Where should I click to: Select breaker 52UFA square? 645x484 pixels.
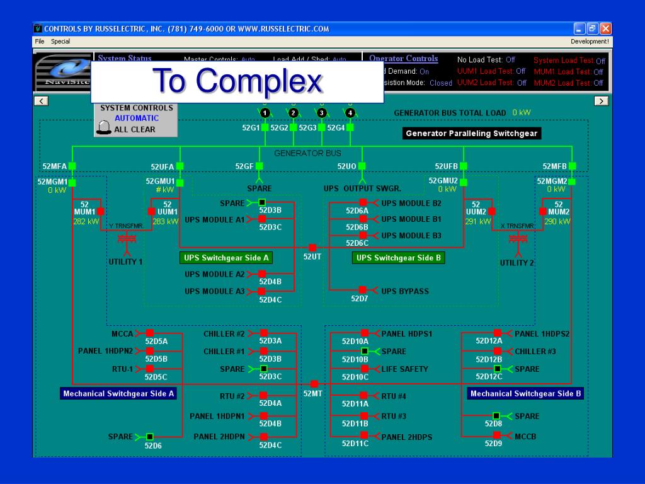[180, 166]
